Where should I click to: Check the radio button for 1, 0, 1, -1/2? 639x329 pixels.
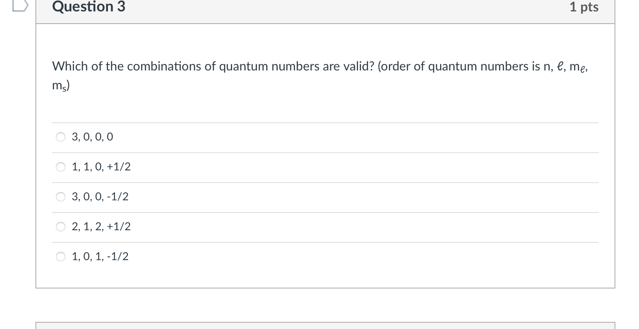[x=61, y=257]
